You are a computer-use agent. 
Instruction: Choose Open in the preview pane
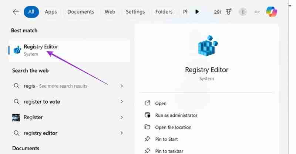[161, 104]
